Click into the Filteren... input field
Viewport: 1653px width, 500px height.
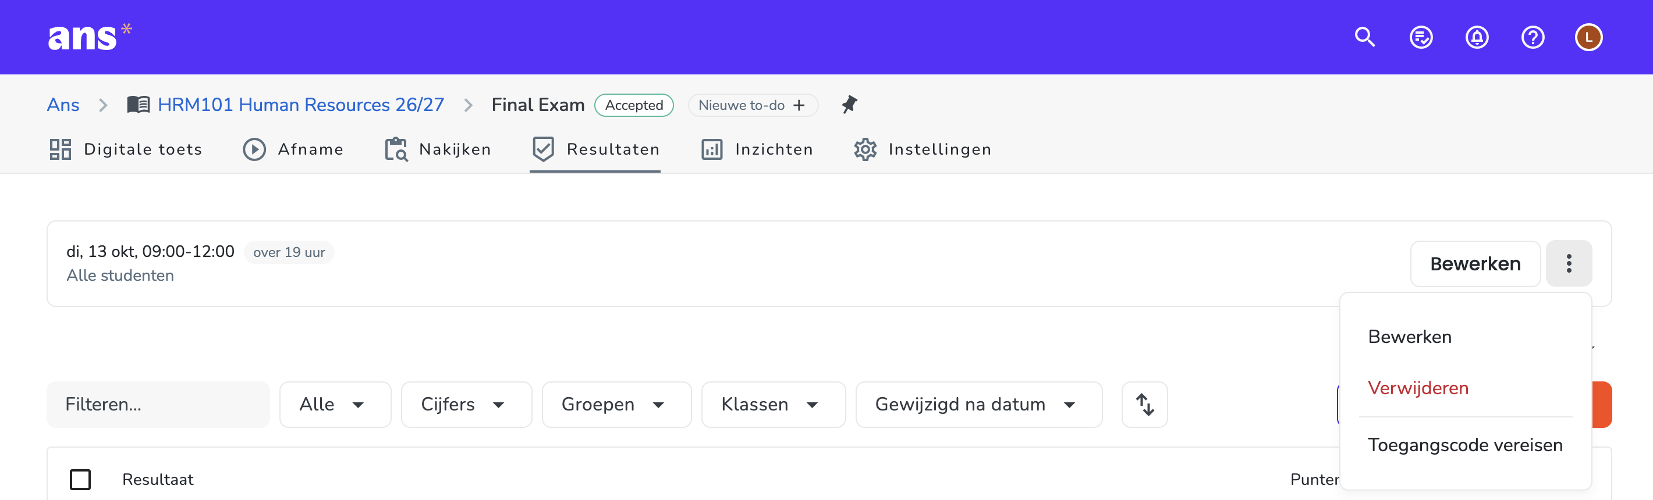(158, 405)
